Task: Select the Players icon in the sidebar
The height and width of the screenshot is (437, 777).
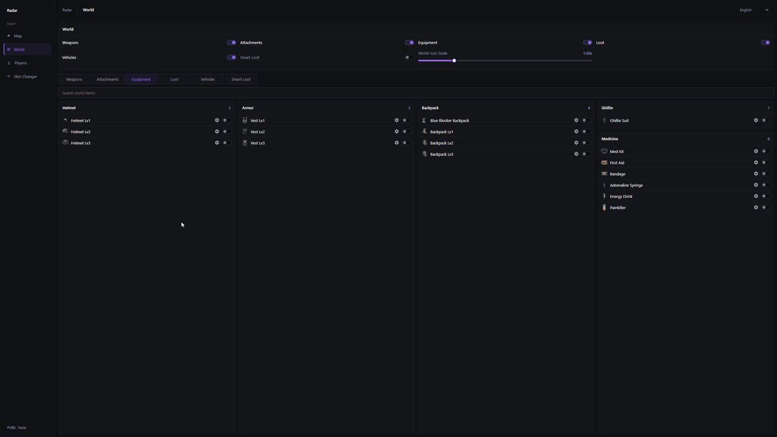Action: (x=8, y=63)
